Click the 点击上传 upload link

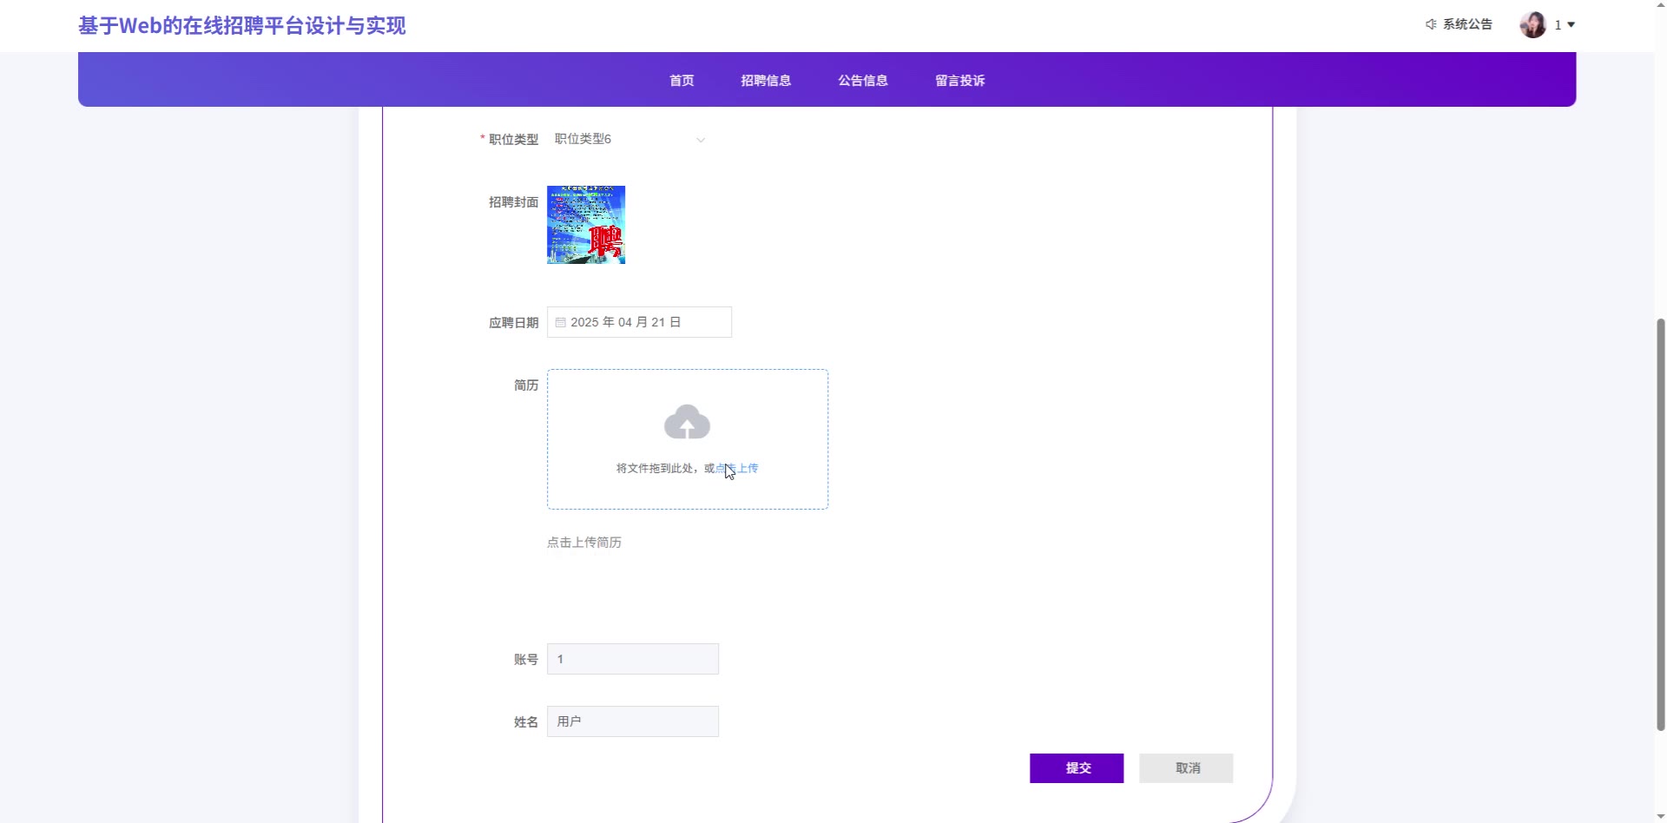736,469
